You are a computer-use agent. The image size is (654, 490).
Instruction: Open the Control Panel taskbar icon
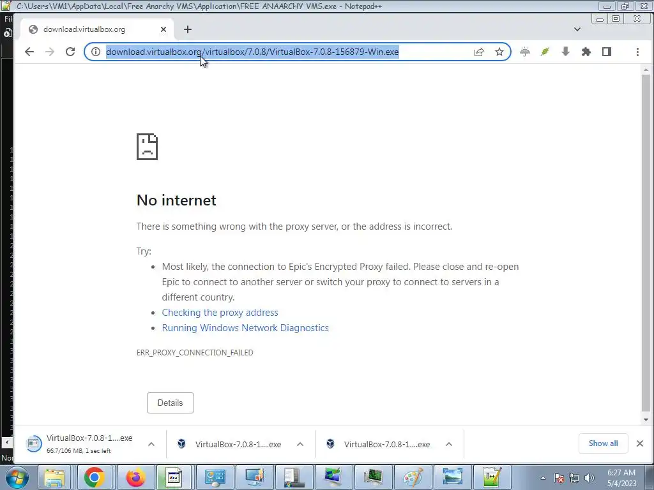(215, 477)
